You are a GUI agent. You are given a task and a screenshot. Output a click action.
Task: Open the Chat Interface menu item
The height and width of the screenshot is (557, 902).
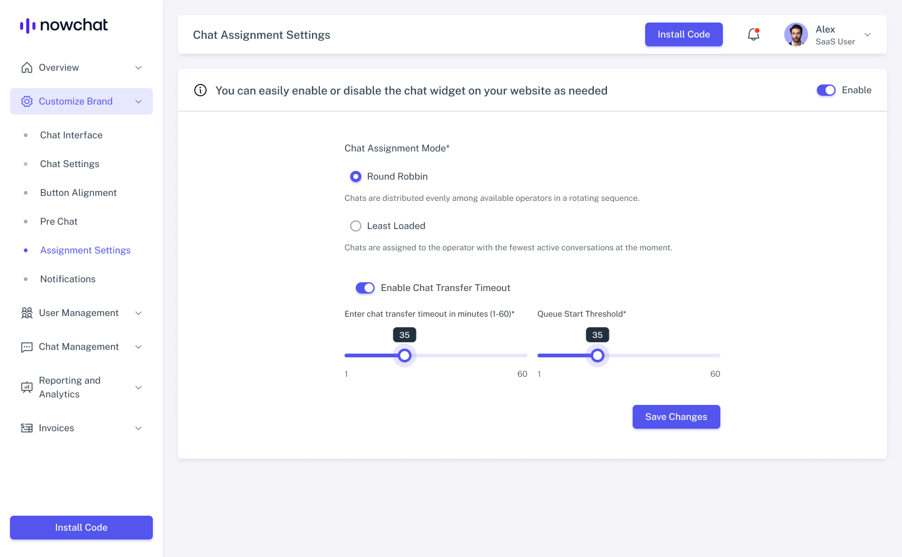[x=71, y=135]
